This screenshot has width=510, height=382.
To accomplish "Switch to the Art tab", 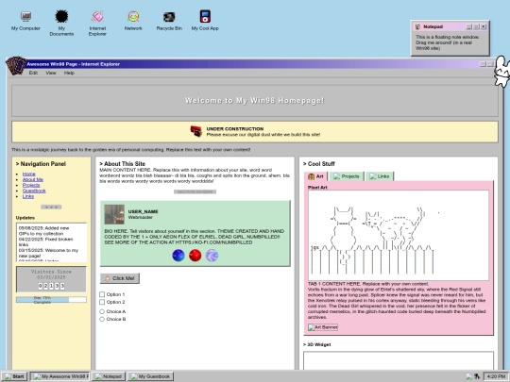I will [x=315, y=176].
